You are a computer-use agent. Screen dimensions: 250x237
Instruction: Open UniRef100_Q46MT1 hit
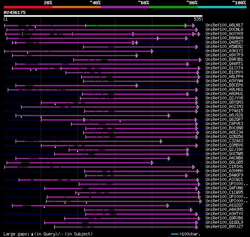(224, 64)
